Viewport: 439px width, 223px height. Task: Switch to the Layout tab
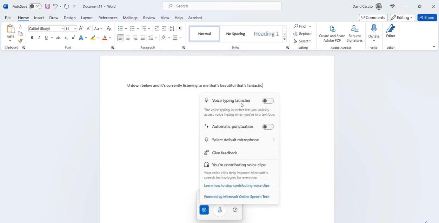click(x=87, y=18)
